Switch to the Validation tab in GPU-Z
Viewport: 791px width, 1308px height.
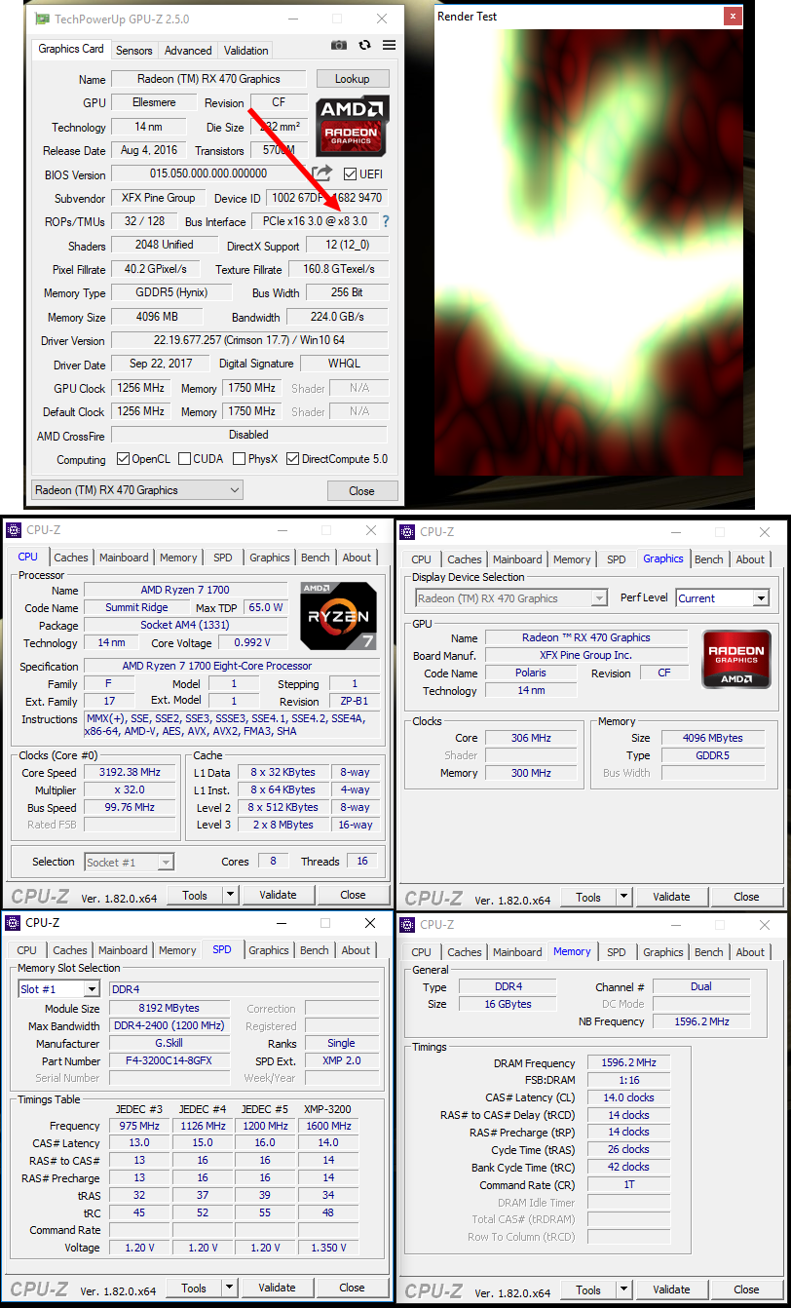246,51
